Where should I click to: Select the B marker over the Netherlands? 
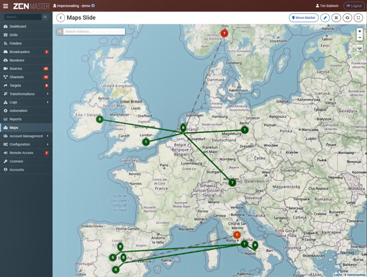(183, 128)
